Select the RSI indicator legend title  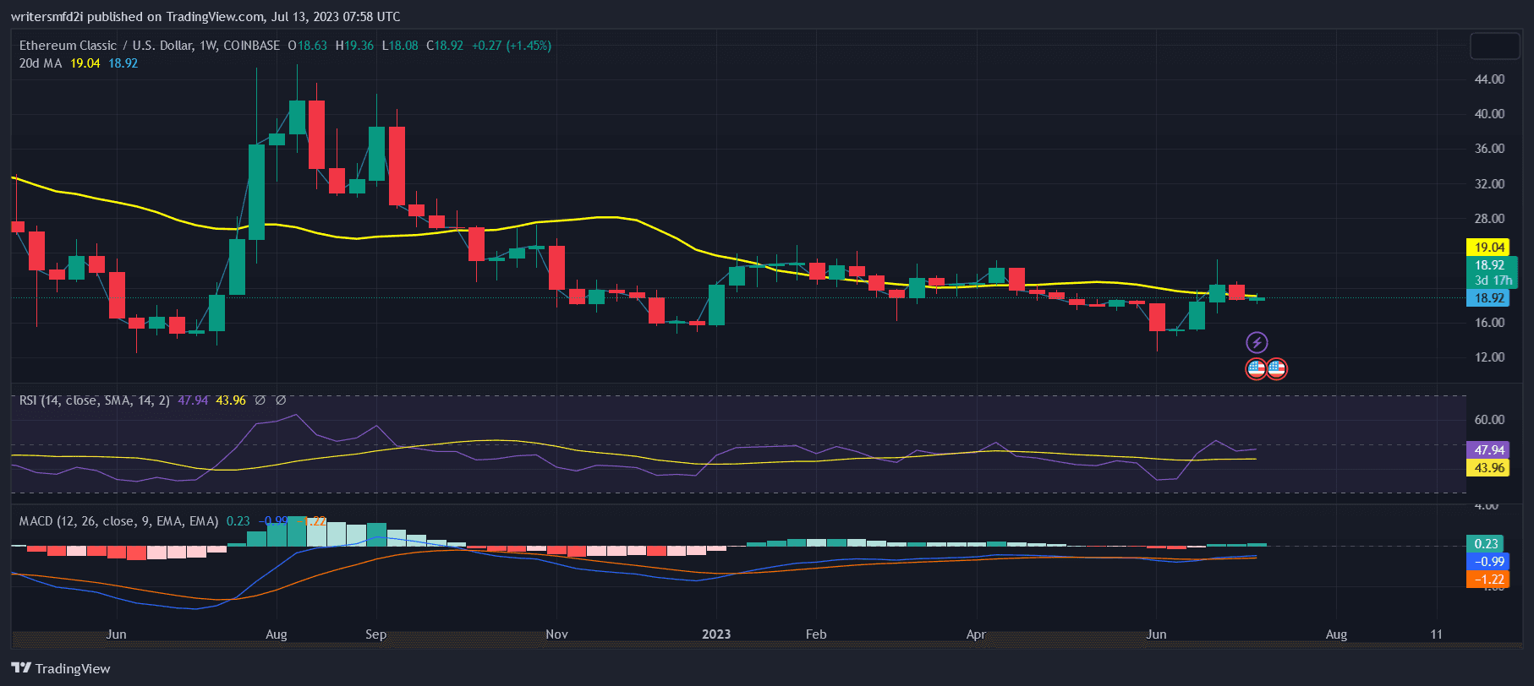click(94, 400)
